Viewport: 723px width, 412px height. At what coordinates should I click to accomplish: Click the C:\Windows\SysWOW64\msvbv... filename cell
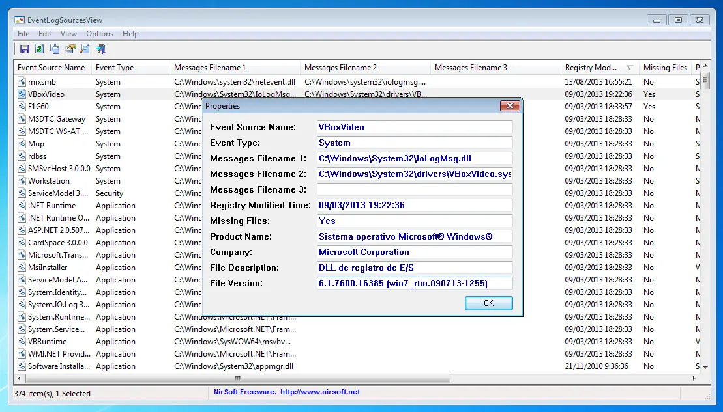(232, 342)
